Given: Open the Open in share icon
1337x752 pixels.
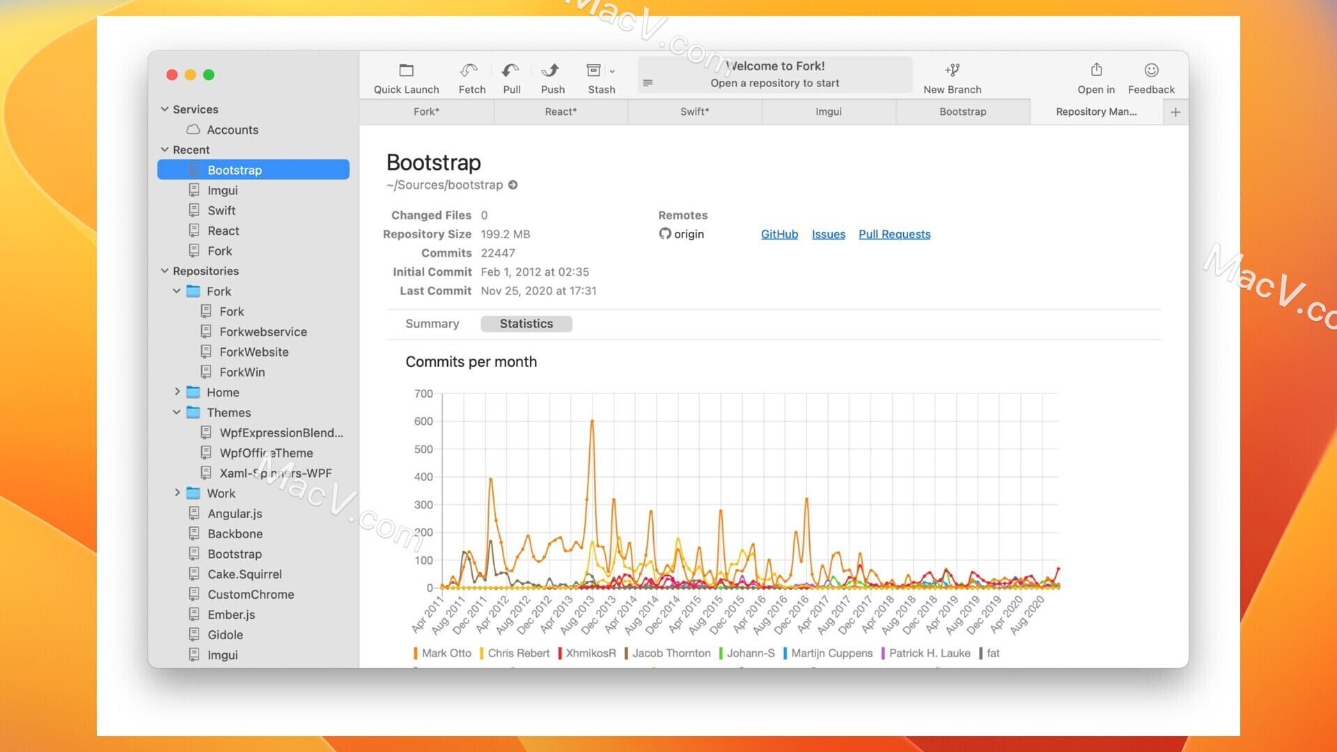Looking at the screenshot, I should pyautogui.click(x=1096, y=70).
